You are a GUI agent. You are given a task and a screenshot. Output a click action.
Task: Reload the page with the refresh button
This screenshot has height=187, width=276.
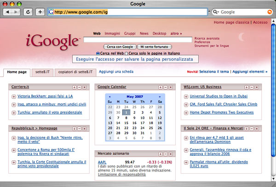pos(28,12)
